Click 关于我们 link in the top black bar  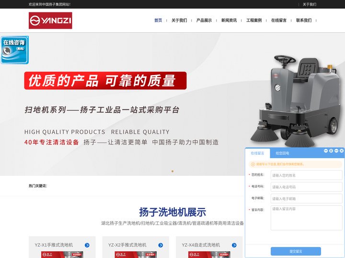point(310,4)
